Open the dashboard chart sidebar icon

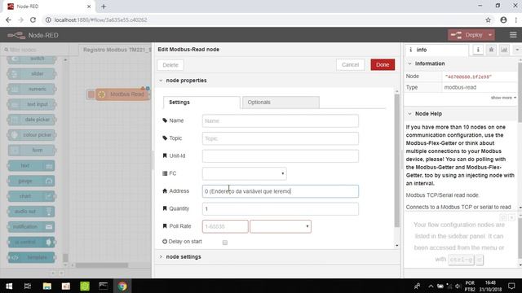[504, 50]
